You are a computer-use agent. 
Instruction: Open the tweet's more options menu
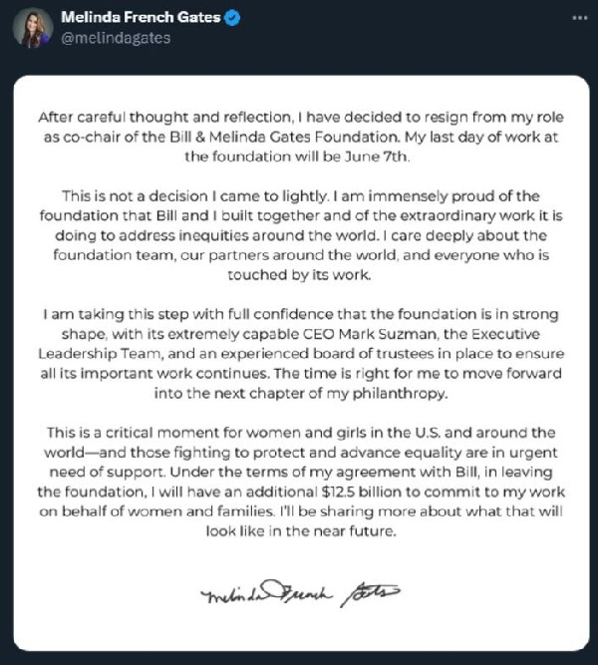tap(580, 19)
